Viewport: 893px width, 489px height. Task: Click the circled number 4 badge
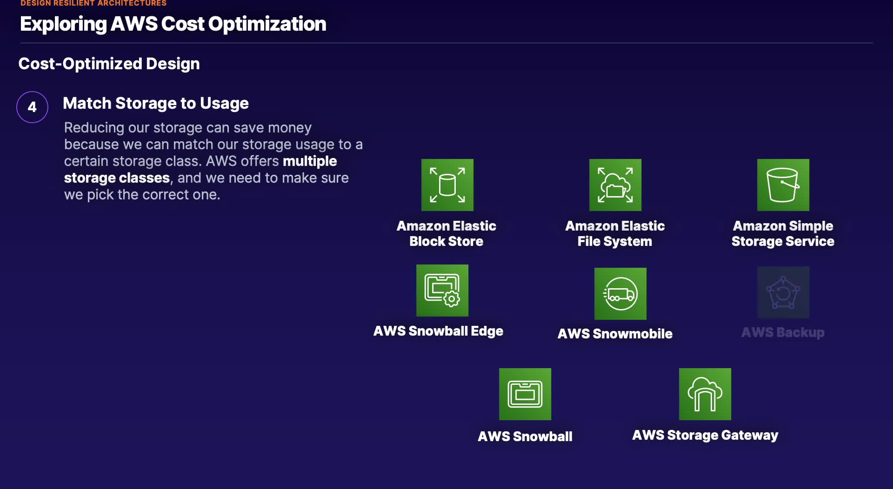point(32,107)
